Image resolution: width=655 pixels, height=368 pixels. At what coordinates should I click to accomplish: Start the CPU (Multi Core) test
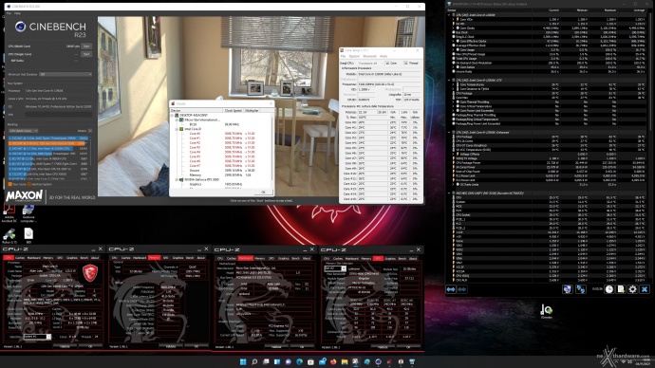click(x=86, y=46)
